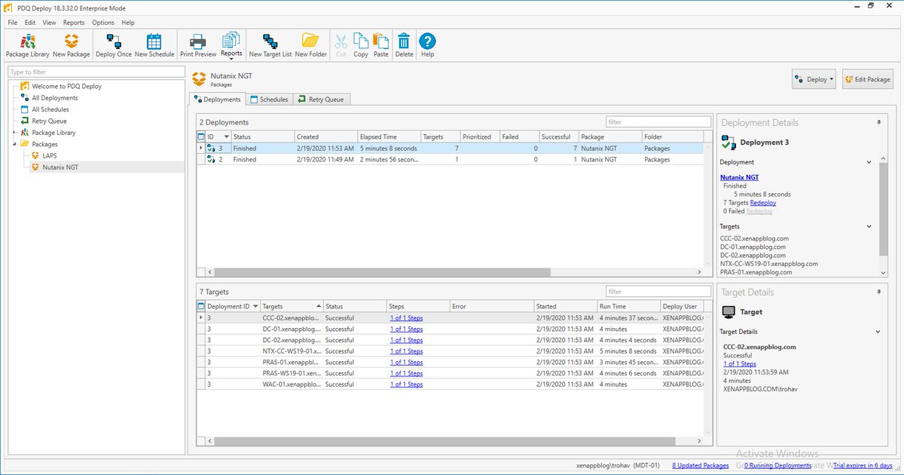Pin the Target Details panel
This screenshot has width=904, height=475.
coord(878,292)
